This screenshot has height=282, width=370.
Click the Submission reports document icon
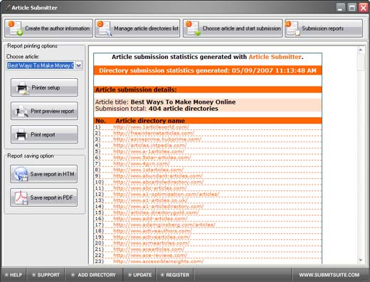pyautogui.click(x=292, y=28)
